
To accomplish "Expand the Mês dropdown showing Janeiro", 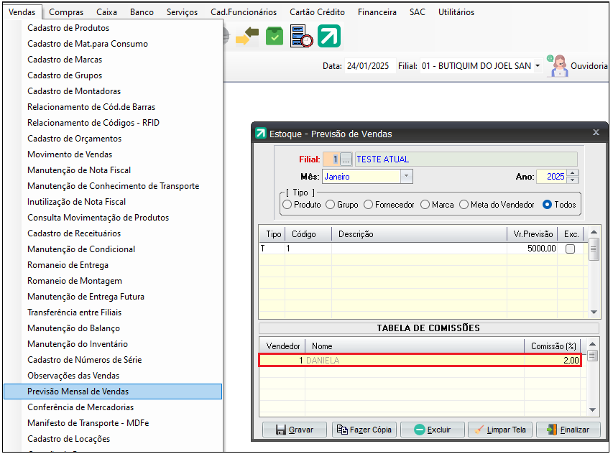I will 406,176.
